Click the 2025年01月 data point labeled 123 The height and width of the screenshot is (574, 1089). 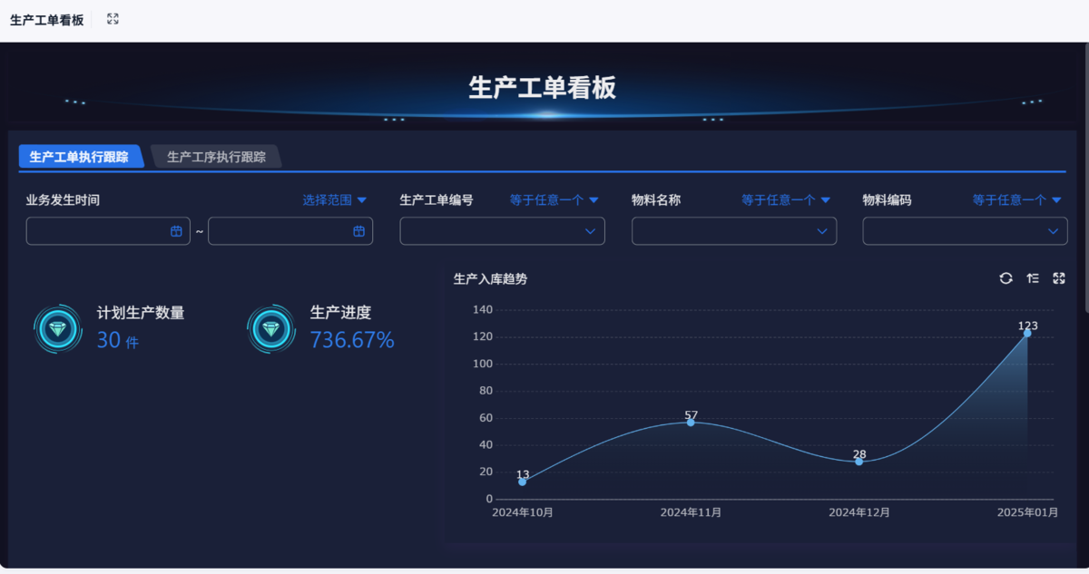pos(1027,333)
